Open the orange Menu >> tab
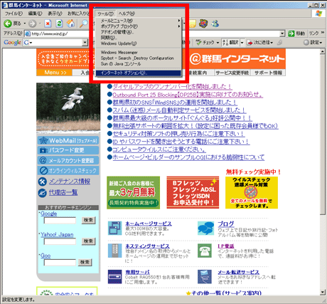Image resolution: width=327 pixels, height=304 pixels. coord(54,73)
